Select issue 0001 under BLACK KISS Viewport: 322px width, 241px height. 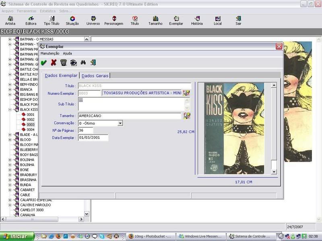(31, 114)
